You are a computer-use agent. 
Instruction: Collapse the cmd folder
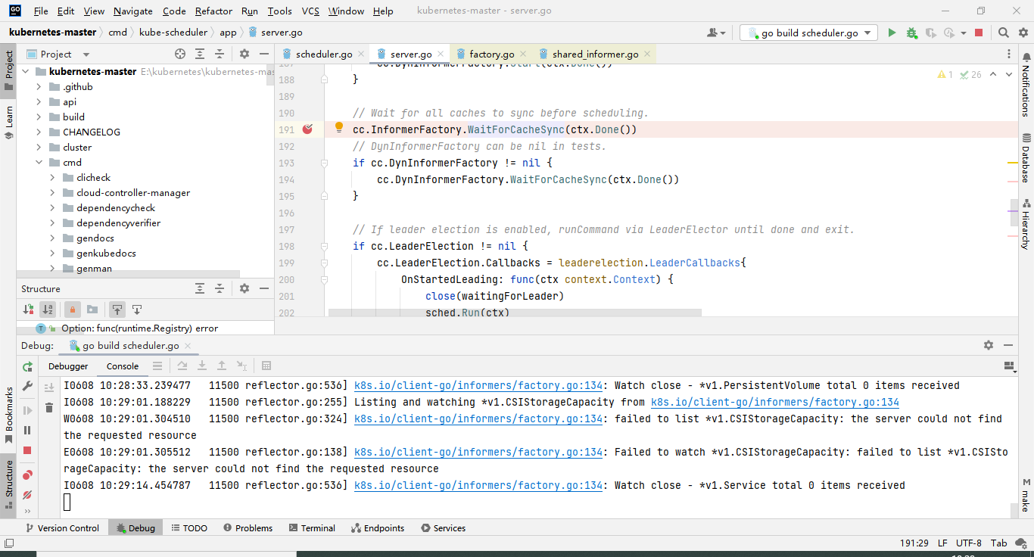coord(39,163)
